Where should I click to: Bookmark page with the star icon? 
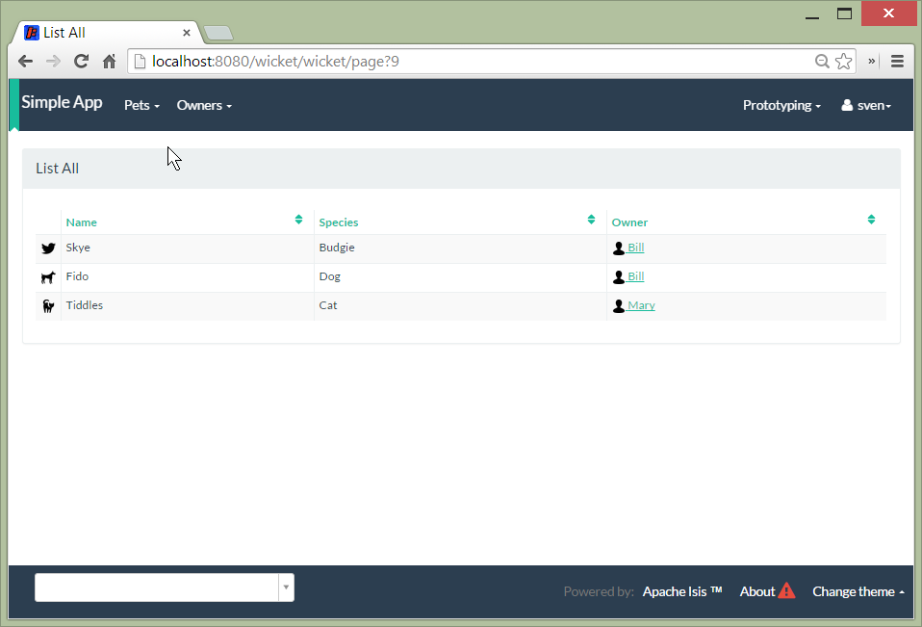coord(844,62)
